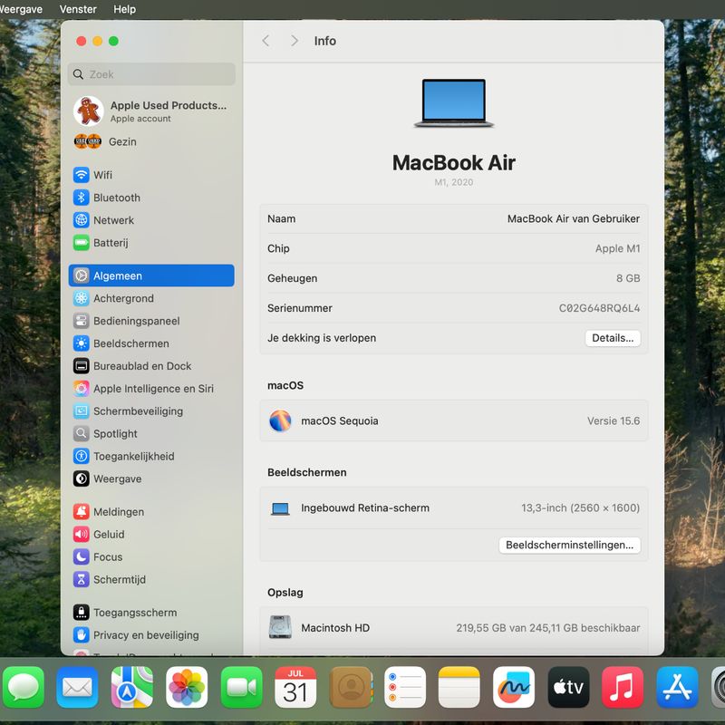Select the Schermtijd hourglass icon
The width and height of the screenshot is (725, 725).
click(82, 580)
